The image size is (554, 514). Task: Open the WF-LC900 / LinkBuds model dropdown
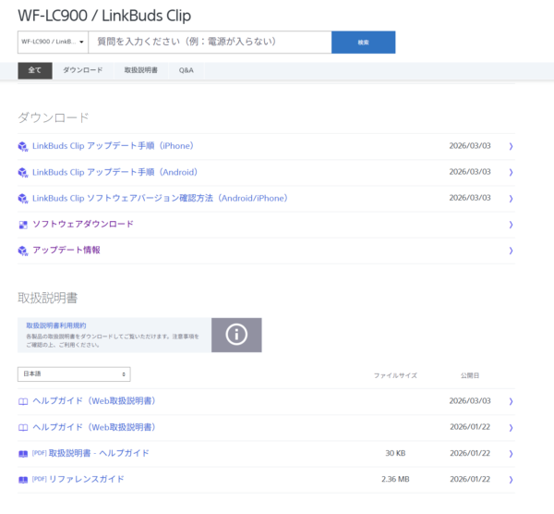click(x=53, y=43)
